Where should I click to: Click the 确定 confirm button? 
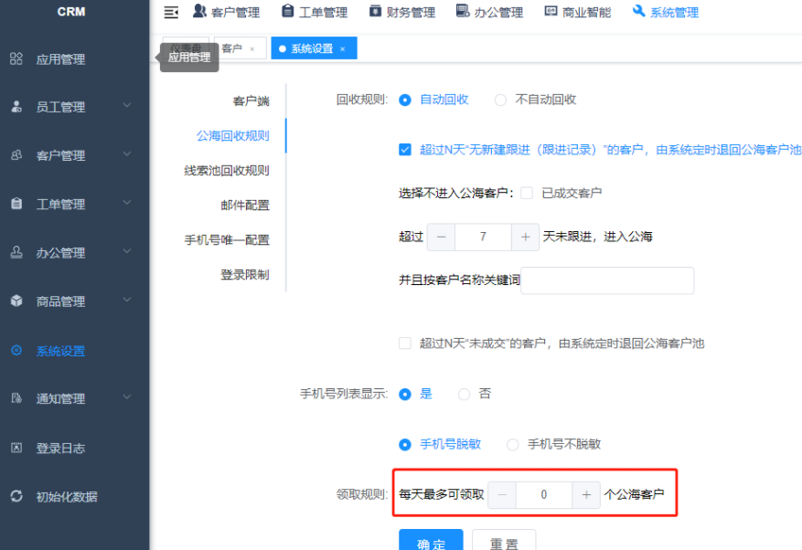[x=430, y=541]
